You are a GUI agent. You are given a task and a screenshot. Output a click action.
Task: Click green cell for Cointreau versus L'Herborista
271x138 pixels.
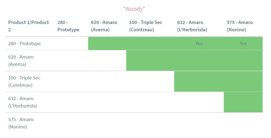(x=199, y=81)
